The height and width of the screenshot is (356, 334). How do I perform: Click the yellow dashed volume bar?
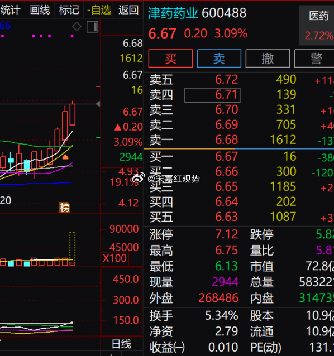73,248
